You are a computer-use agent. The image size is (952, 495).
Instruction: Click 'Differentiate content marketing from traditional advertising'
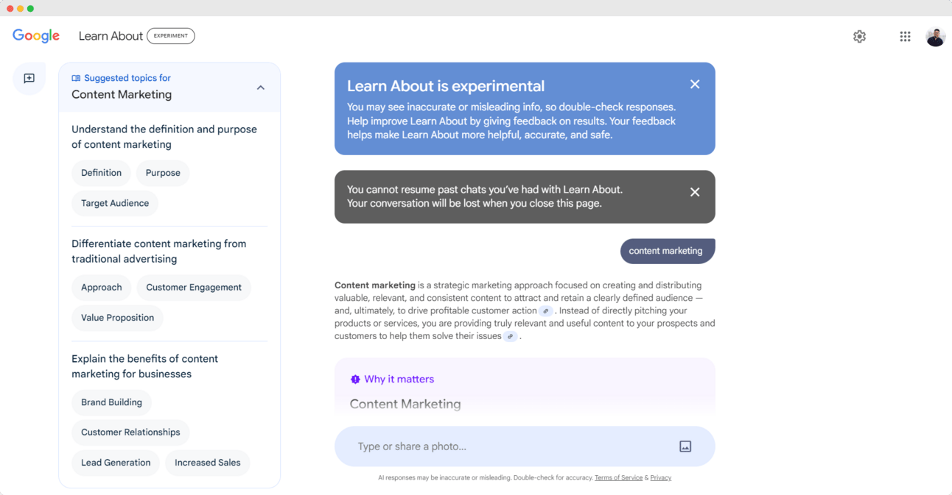point(159,252)
